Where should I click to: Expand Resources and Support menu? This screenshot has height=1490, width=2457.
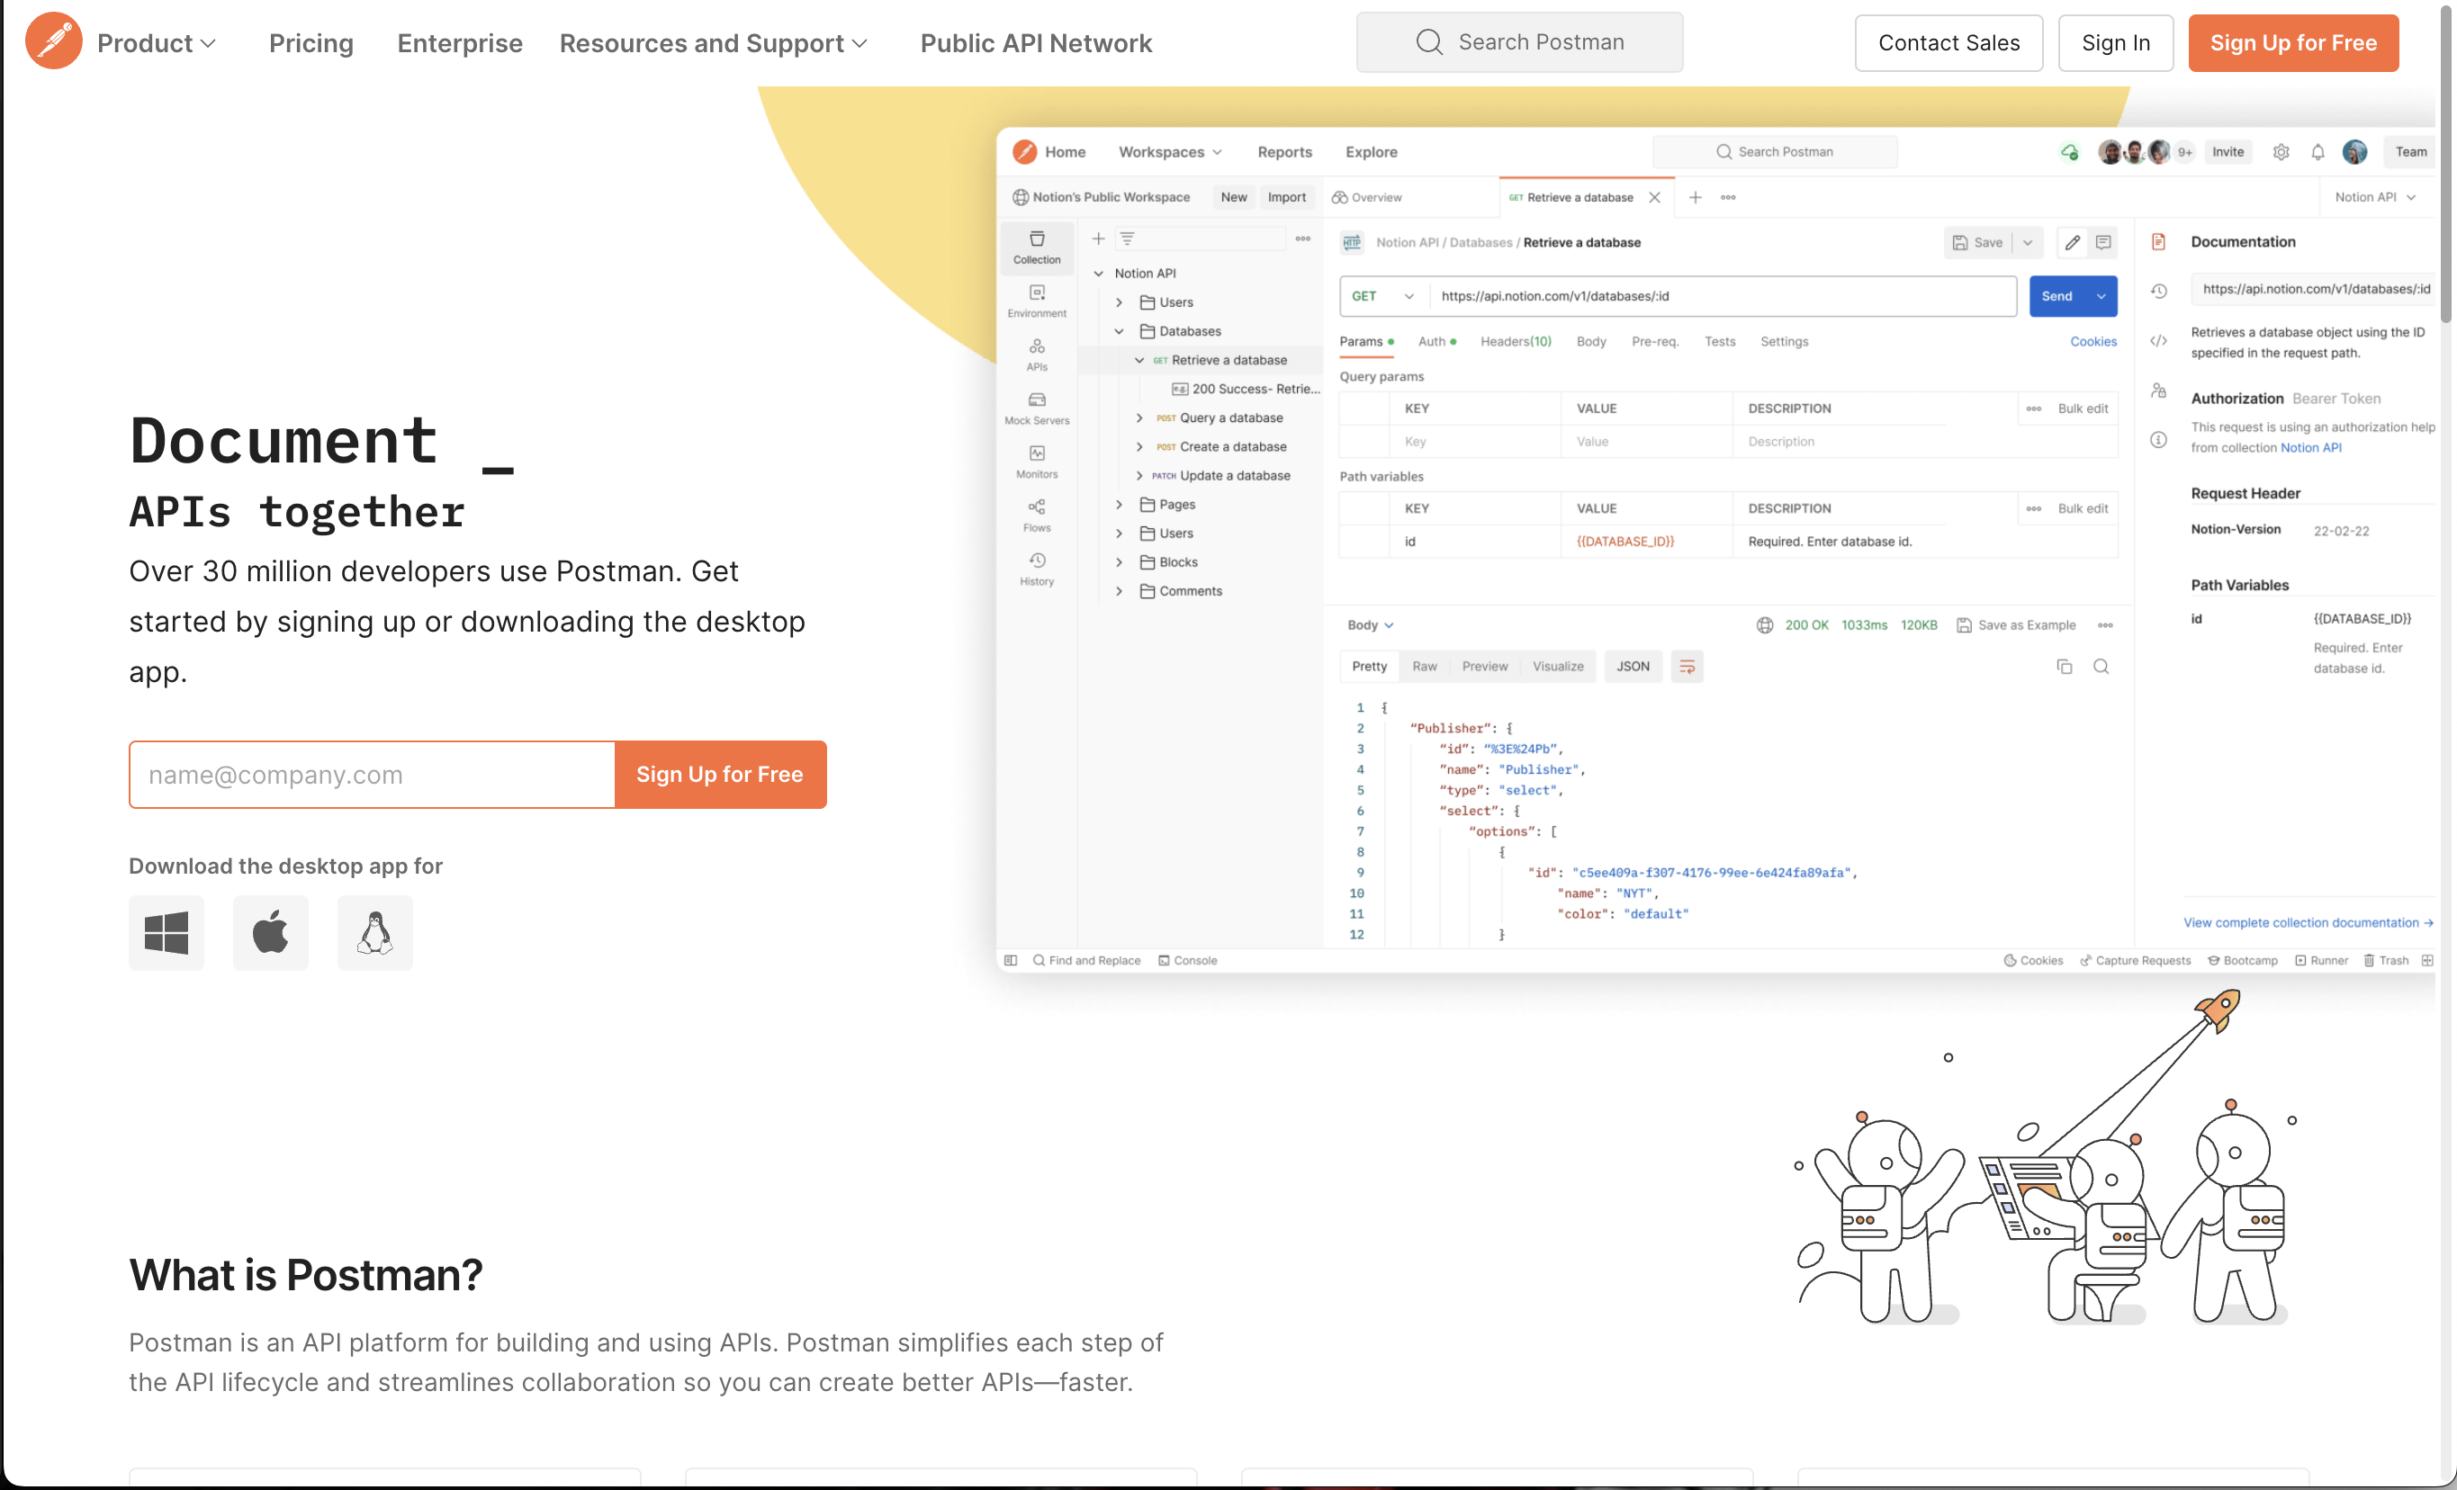713,43
